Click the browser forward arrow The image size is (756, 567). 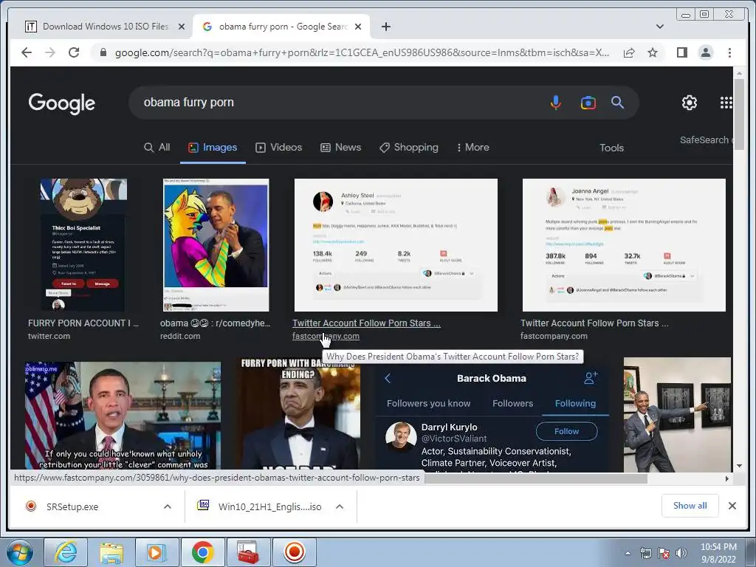[x=50, y=52]
